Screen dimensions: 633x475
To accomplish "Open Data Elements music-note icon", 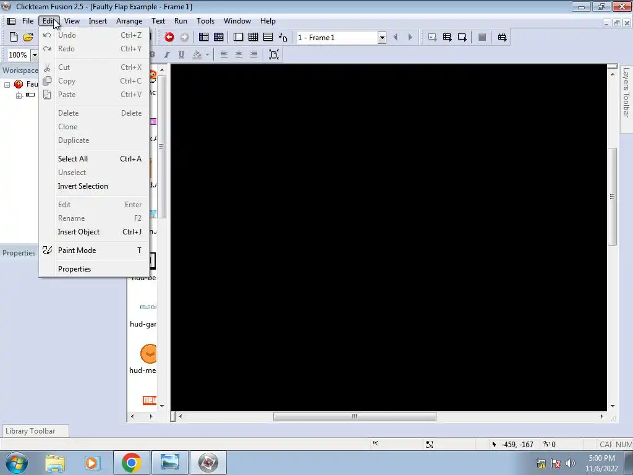I will pos(283,37).
